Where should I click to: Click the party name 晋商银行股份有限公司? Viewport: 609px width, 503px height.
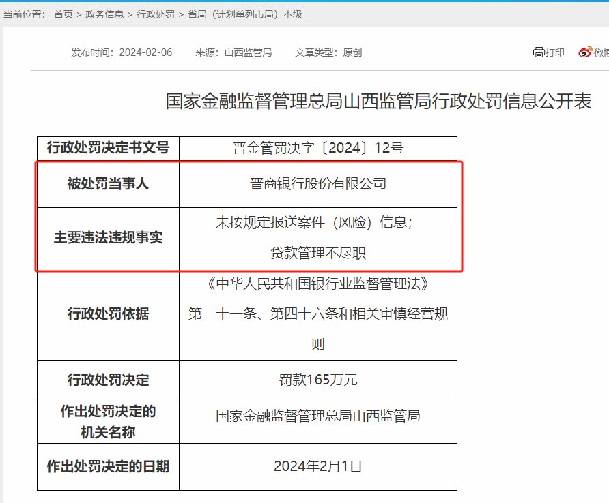(318, 183)
